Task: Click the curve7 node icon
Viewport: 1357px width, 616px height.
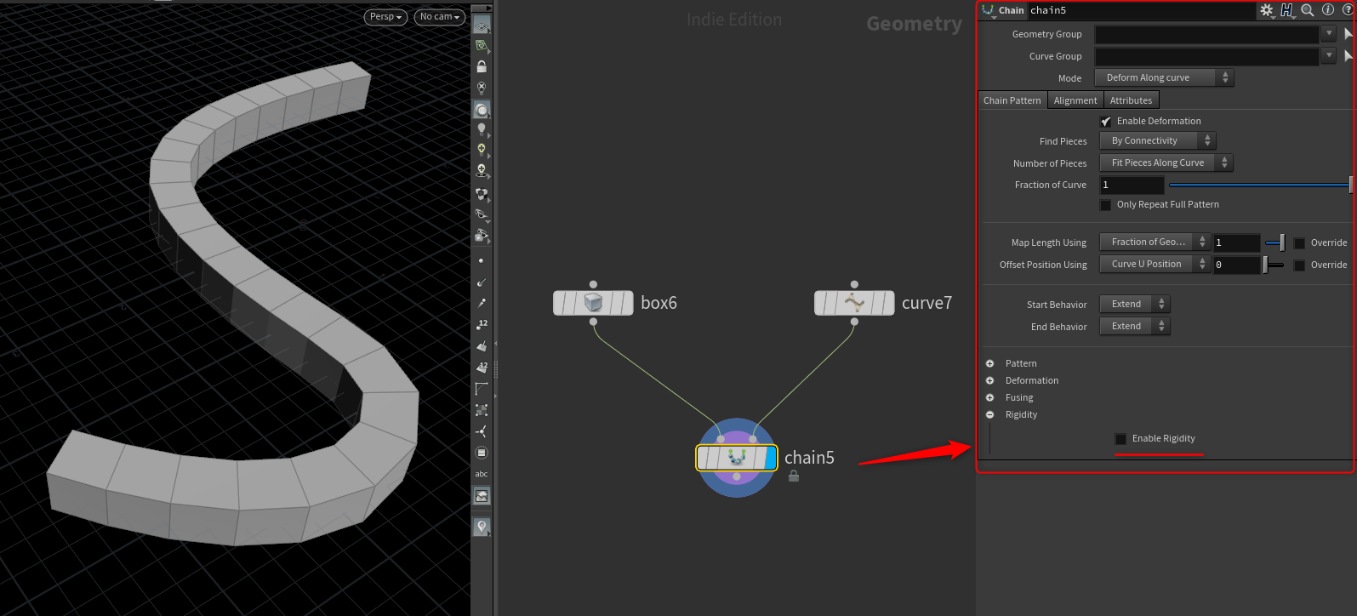Action: (854, 303)
